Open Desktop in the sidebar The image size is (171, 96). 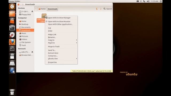pyautogui.click(x=24, y=24)
